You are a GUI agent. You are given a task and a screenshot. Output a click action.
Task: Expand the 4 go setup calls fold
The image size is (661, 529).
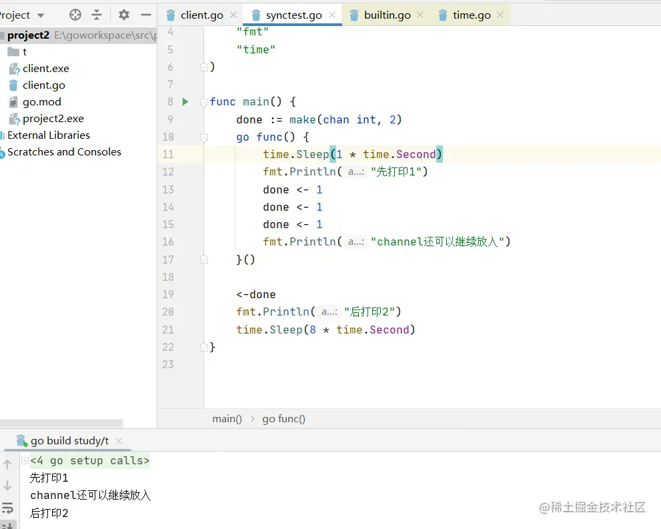[x=25, y=460]
